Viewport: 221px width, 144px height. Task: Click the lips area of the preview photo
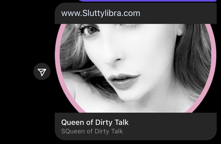[124, 81]
